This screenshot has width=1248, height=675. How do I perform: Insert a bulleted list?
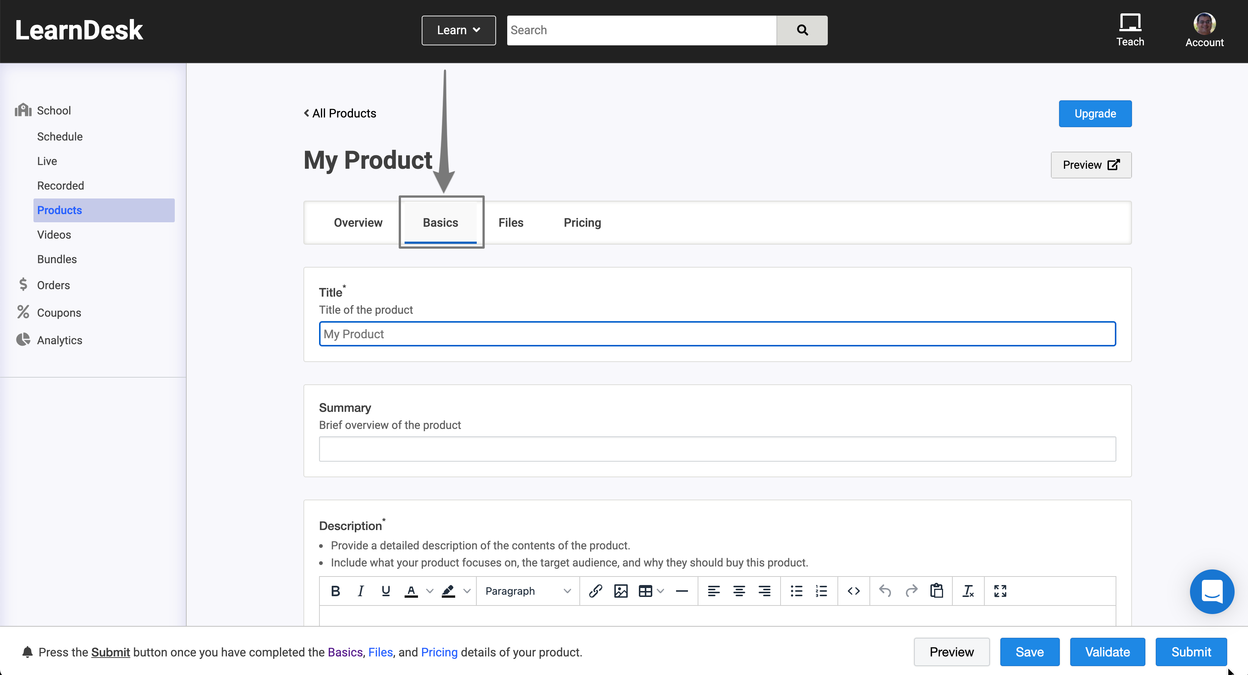(x=797, y=591)
